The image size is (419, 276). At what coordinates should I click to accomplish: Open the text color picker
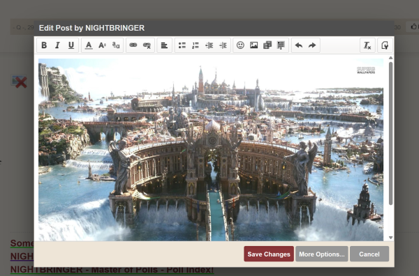coord(89,45)
